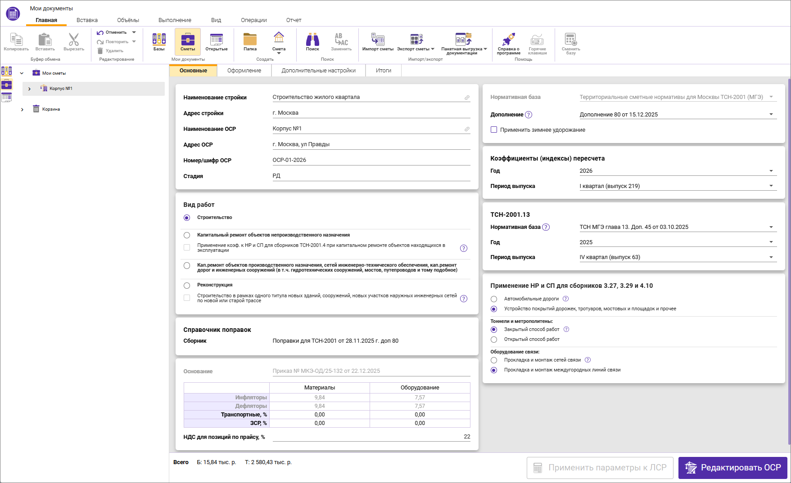Expand the Корпус №1 tree node
The image size is (791, 483).
point(29,89)
